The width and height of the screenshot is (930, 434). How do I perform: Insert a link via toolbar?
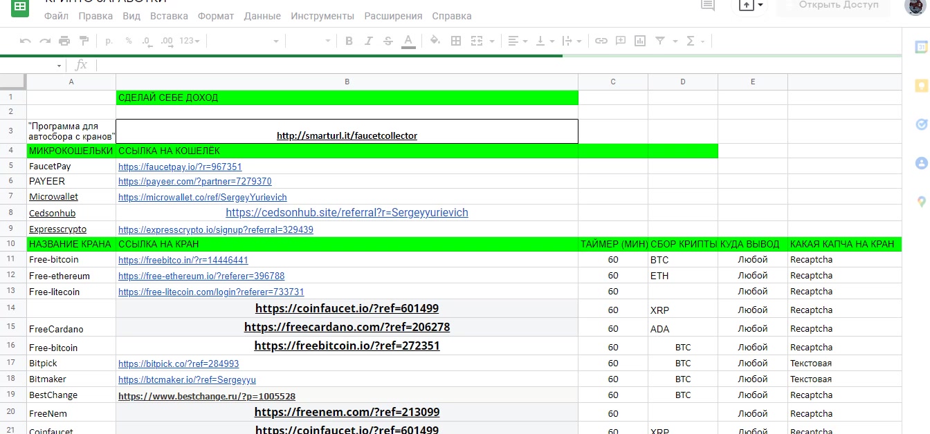(x=601, y=41)
